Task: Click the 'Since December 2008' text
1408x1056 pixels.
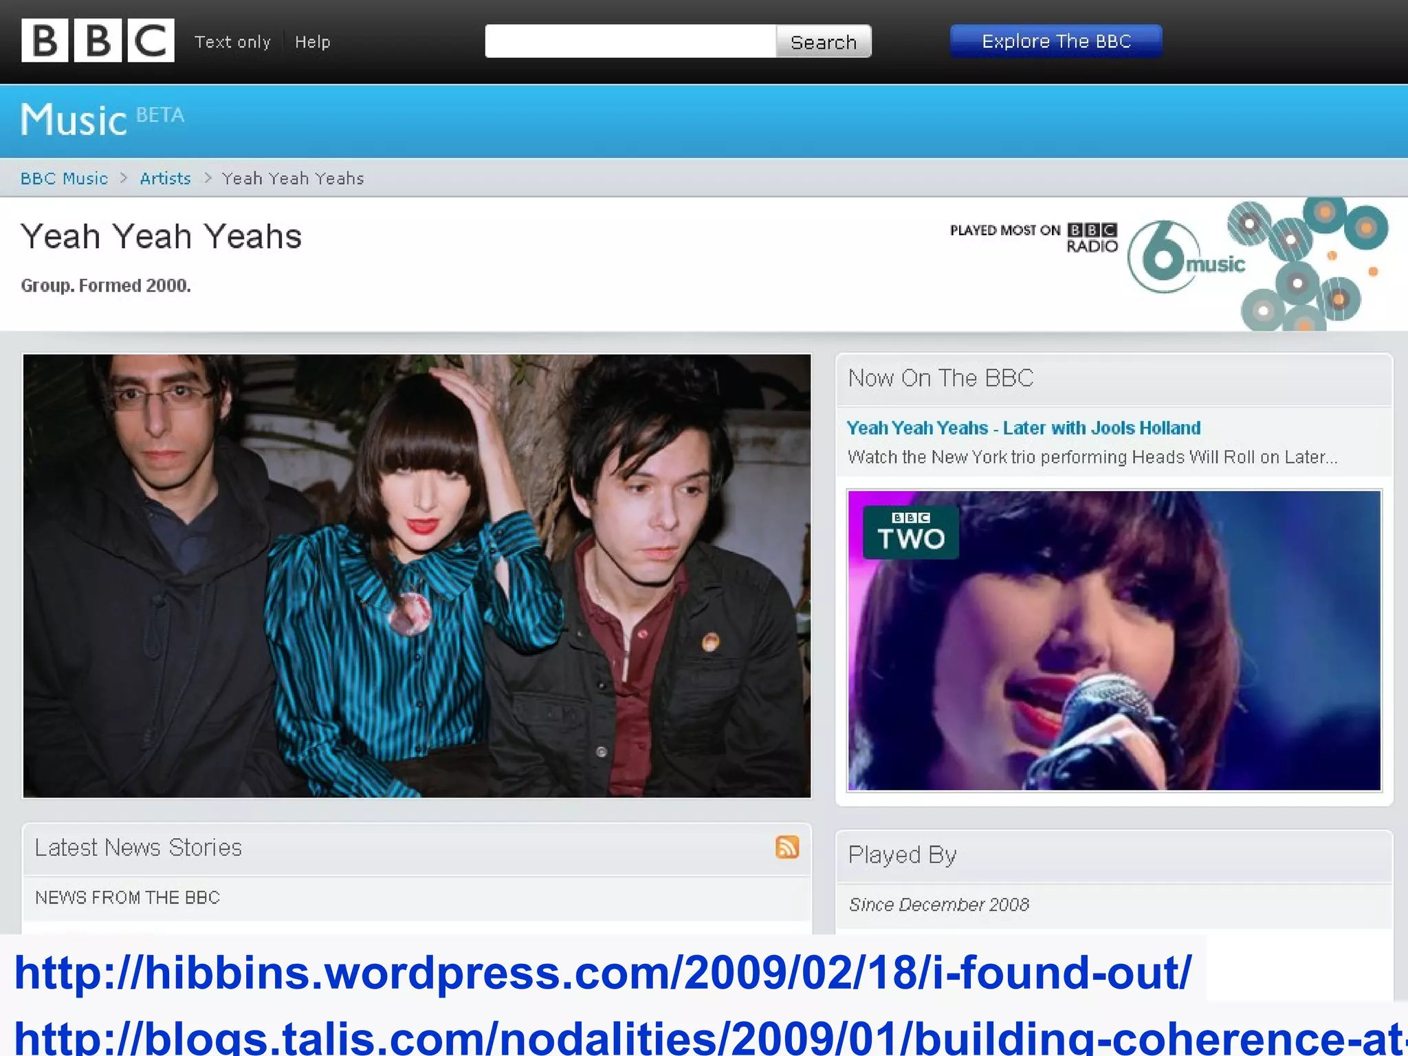Action: coord(938,905)
